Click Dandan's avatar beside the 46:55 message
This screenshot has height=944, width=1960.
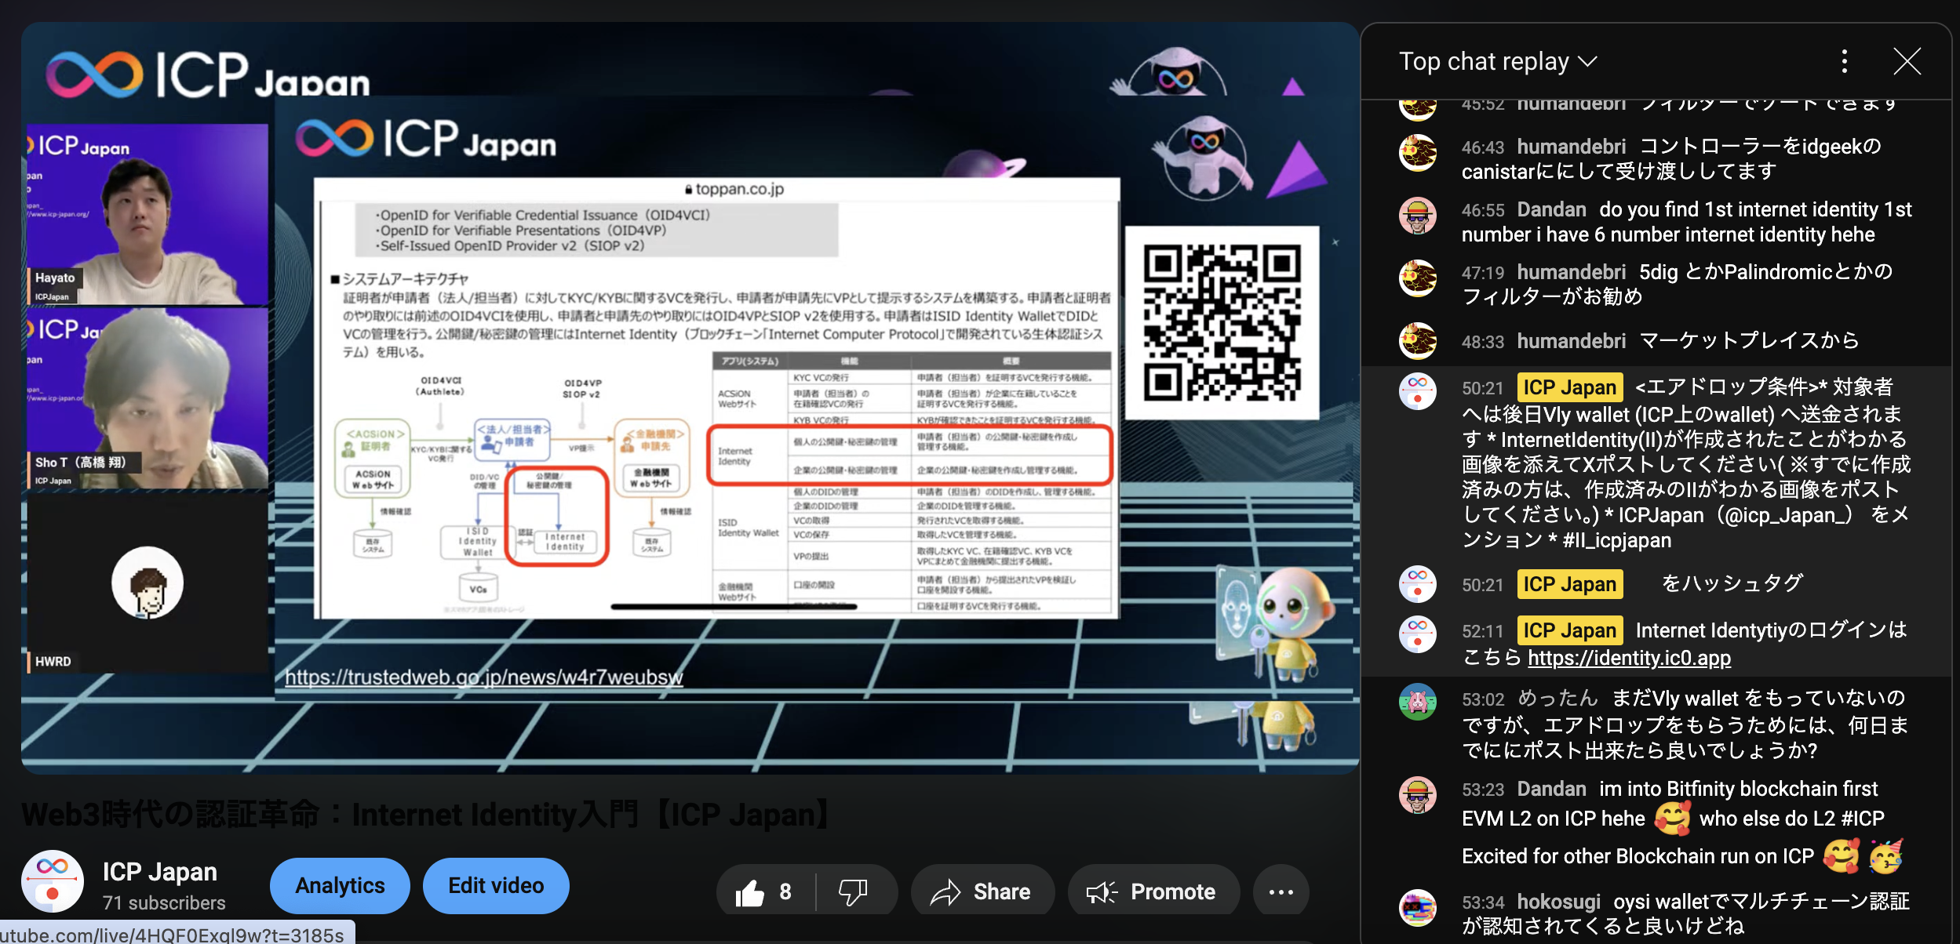point(1418,217)
